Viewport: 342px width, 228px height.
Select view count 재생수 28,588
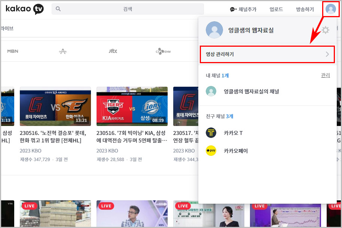(x=110, y=159)
